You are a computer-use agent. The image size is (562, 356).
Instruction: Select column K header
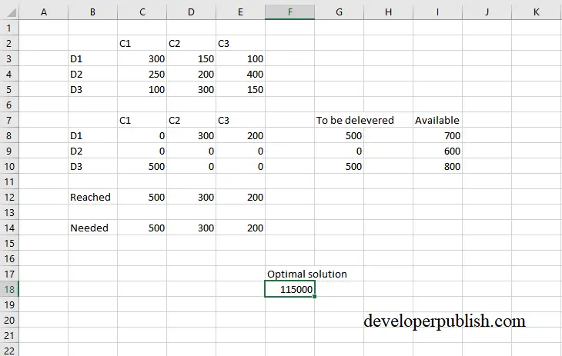pos(537,12)
